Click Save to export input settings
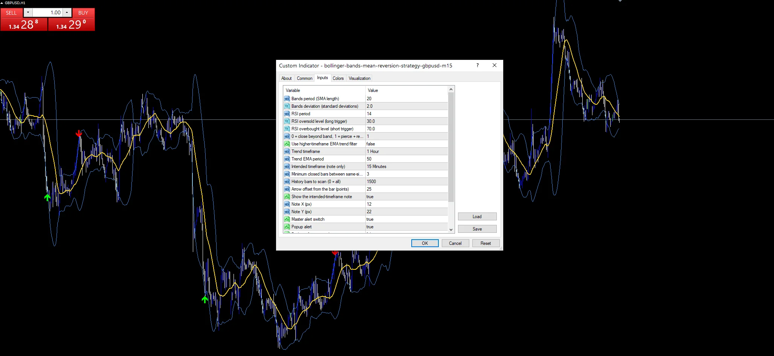The width and height of the screenshot is (774, 356). click(477, 229)
